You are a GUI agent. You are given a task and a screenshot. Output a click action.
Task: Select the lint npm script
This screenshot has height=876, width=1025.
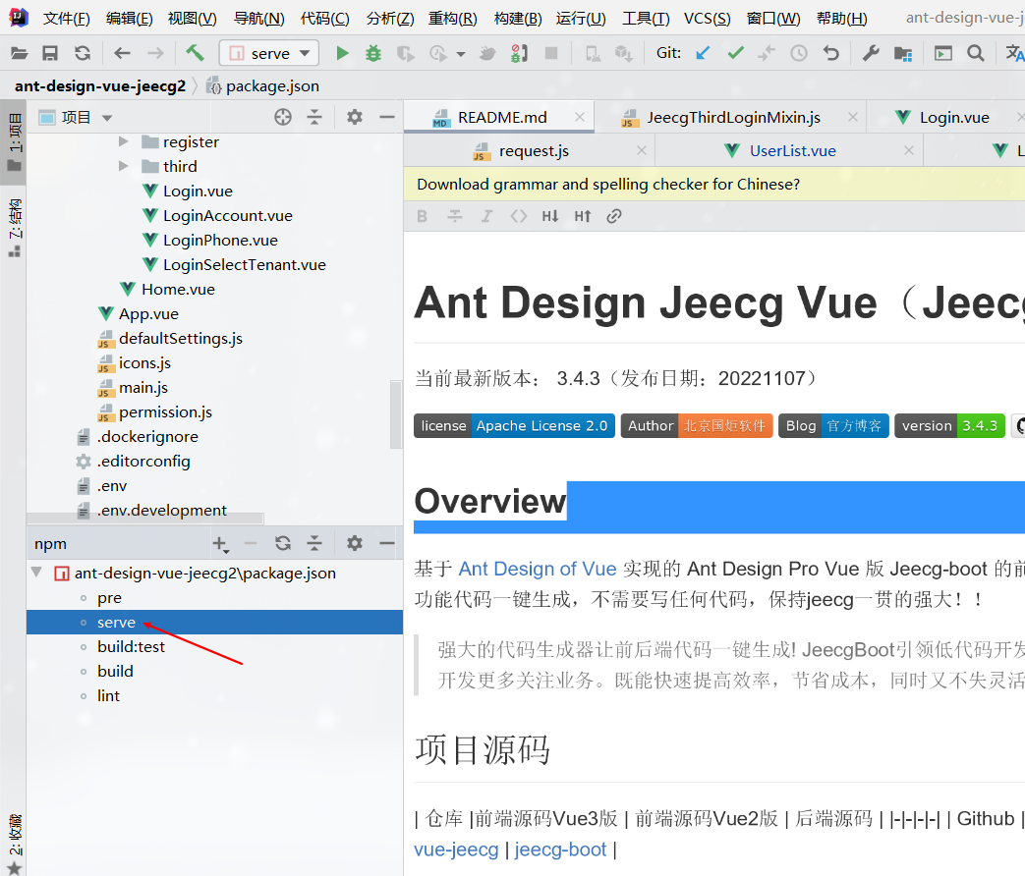tap(108, 695)
